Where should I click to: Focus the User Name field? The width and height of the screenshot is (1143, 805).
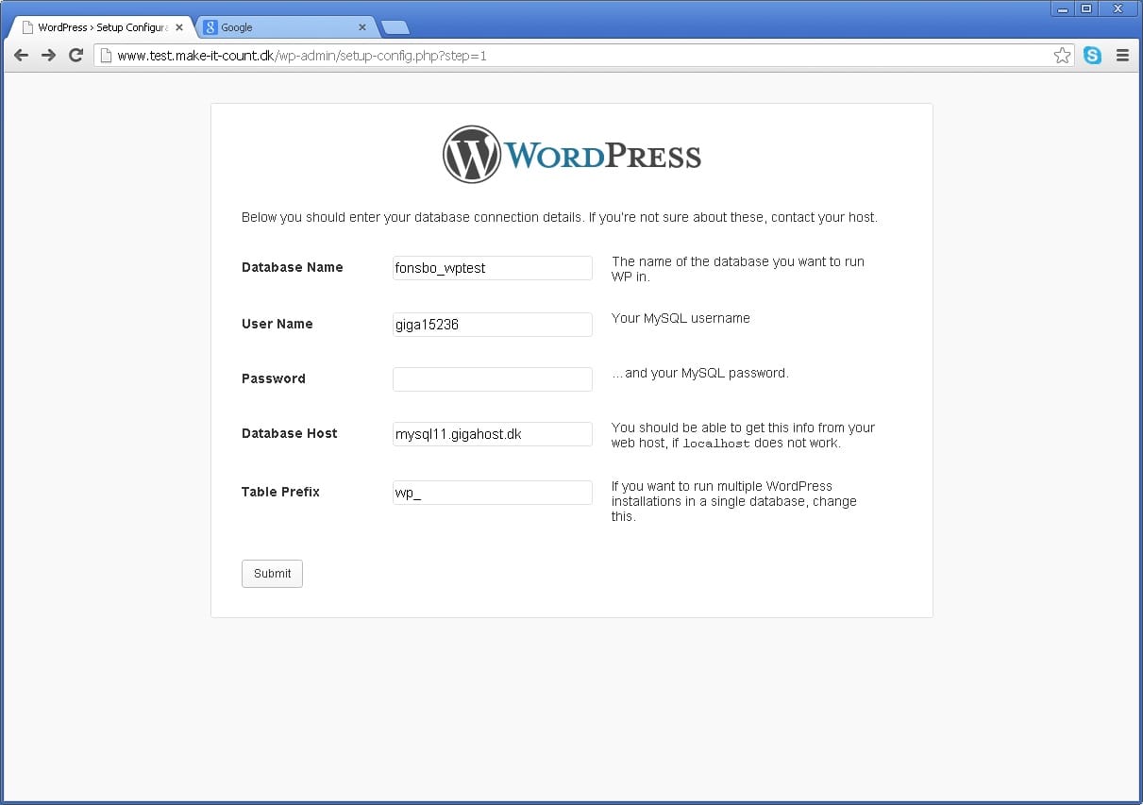[492, 325]
